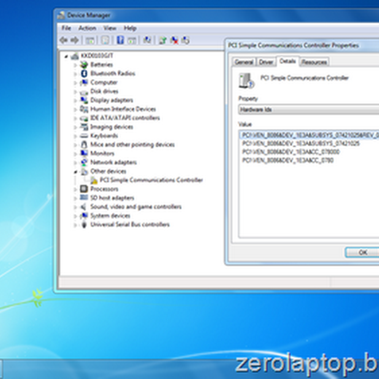Select the Monitors tree item
Image resolution: width=379 pixels, height=379 pixels.
(x=102, y=153)
